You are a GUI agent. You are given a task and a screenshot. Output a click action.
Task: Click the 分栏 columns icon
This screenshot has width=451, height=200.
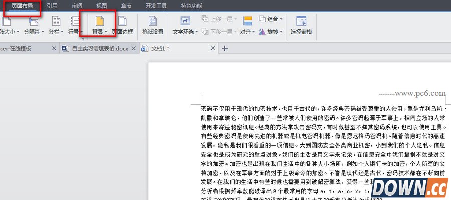(56, 21)
